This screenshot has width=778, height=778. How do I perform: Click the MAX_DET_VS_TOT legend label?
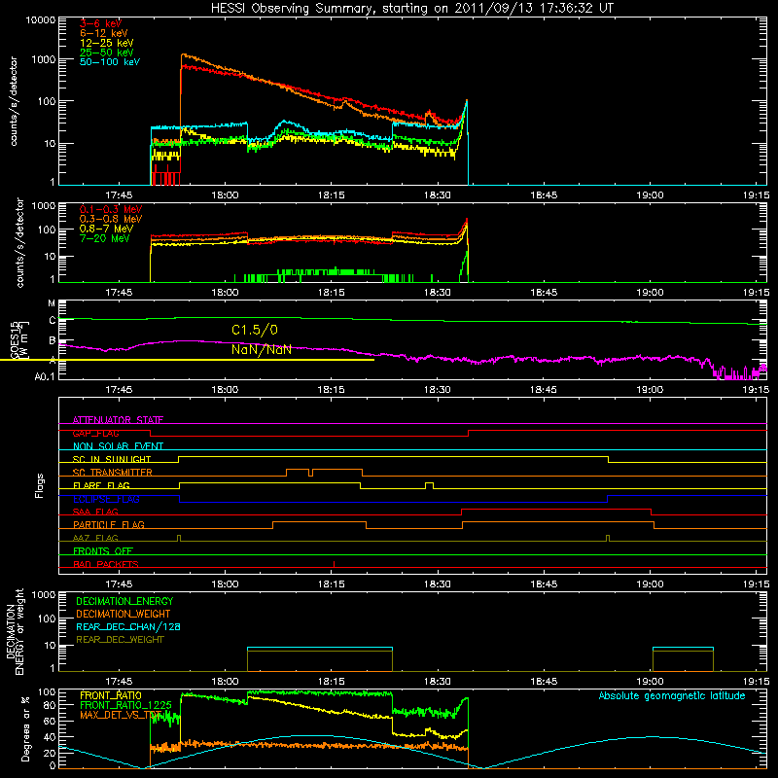121,715
